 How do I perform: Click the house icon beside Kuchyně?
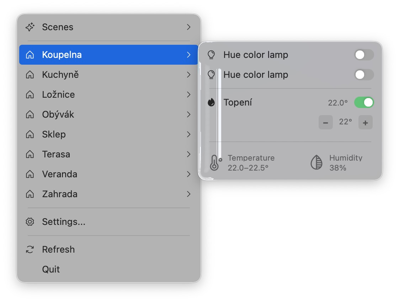[30, 75]
